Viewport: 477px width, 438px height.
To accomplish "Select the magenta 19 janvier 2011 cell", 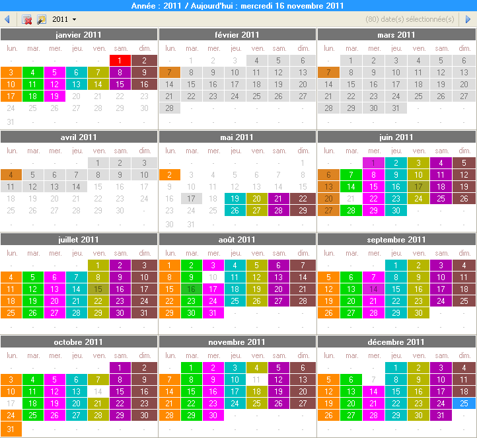I will pos(55,96).
